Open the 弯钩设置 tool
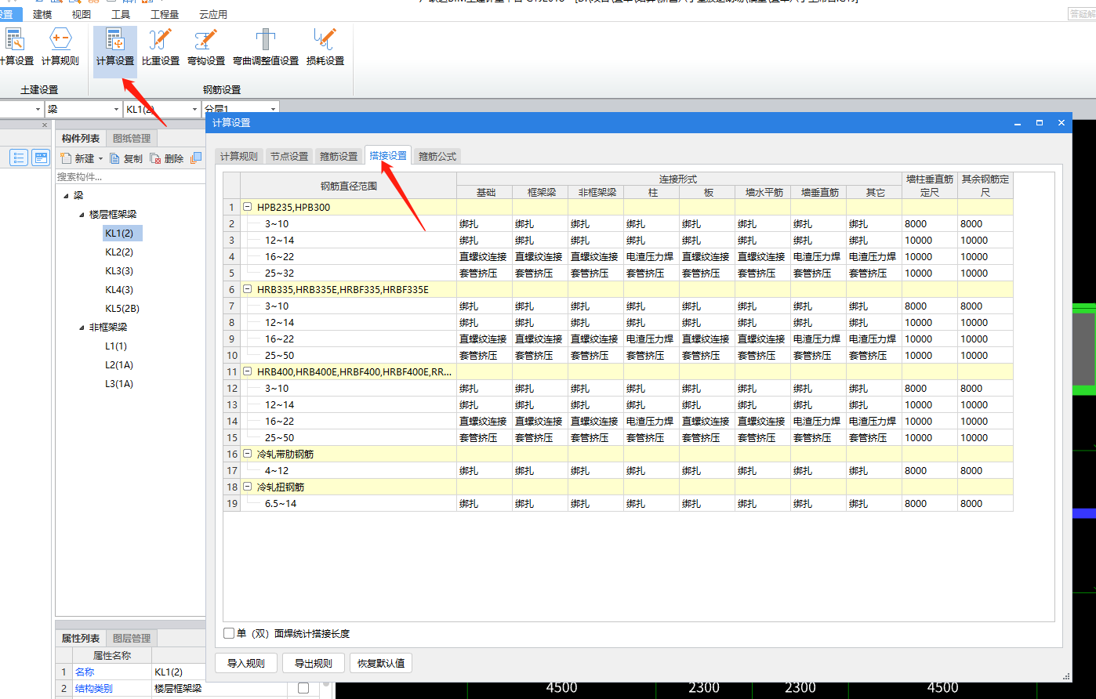Image resolution: width=1096 pixels, height=699 pixels. click(x=206, y=49)
